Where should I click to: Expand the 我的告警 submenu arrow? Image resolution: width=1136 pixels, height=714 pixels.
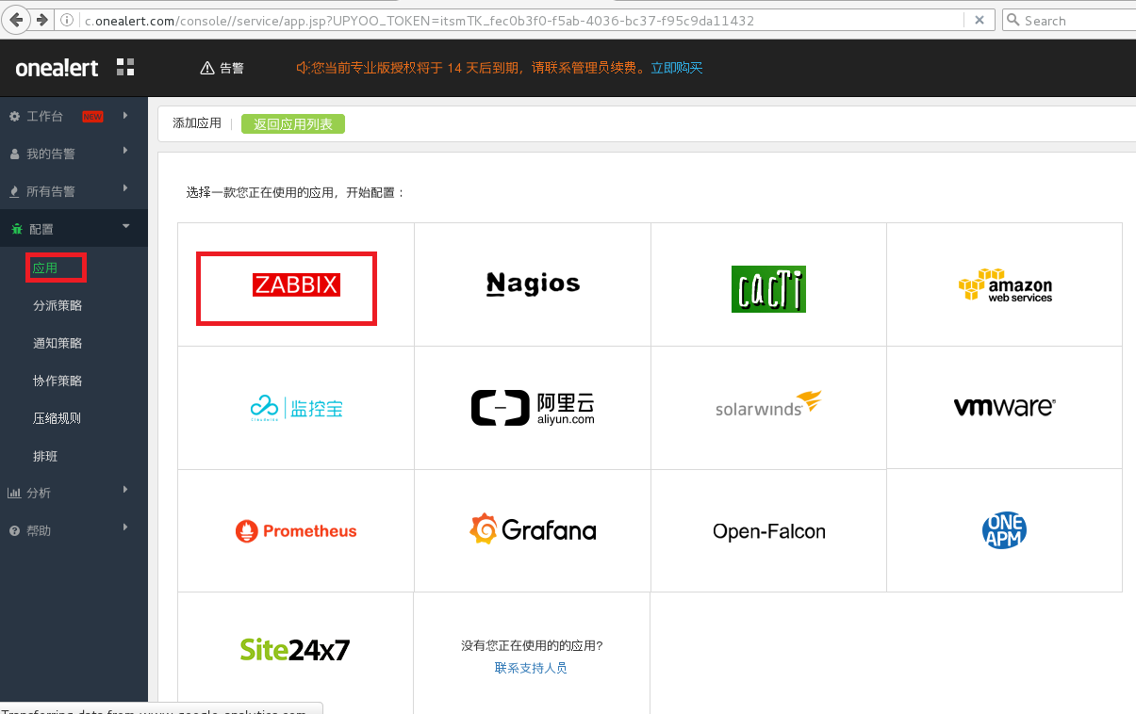125,151
